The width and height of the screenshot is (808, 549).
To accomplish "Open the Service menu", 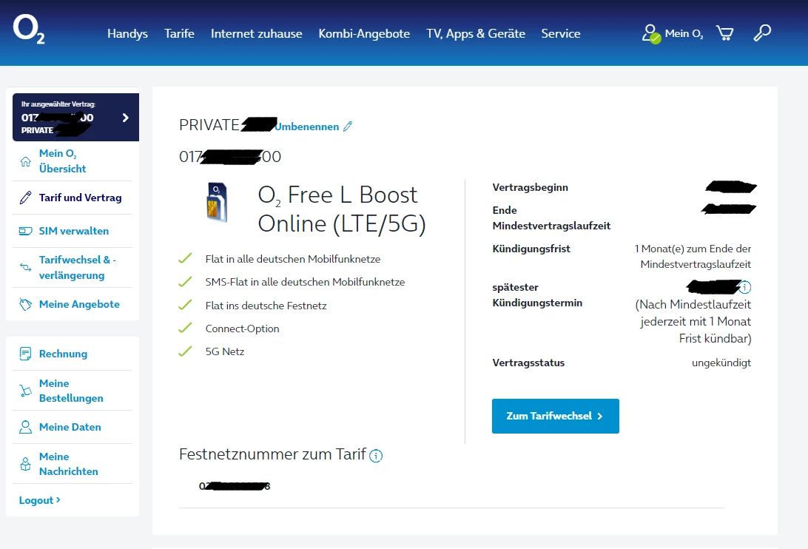I will [x=561, y=33].
